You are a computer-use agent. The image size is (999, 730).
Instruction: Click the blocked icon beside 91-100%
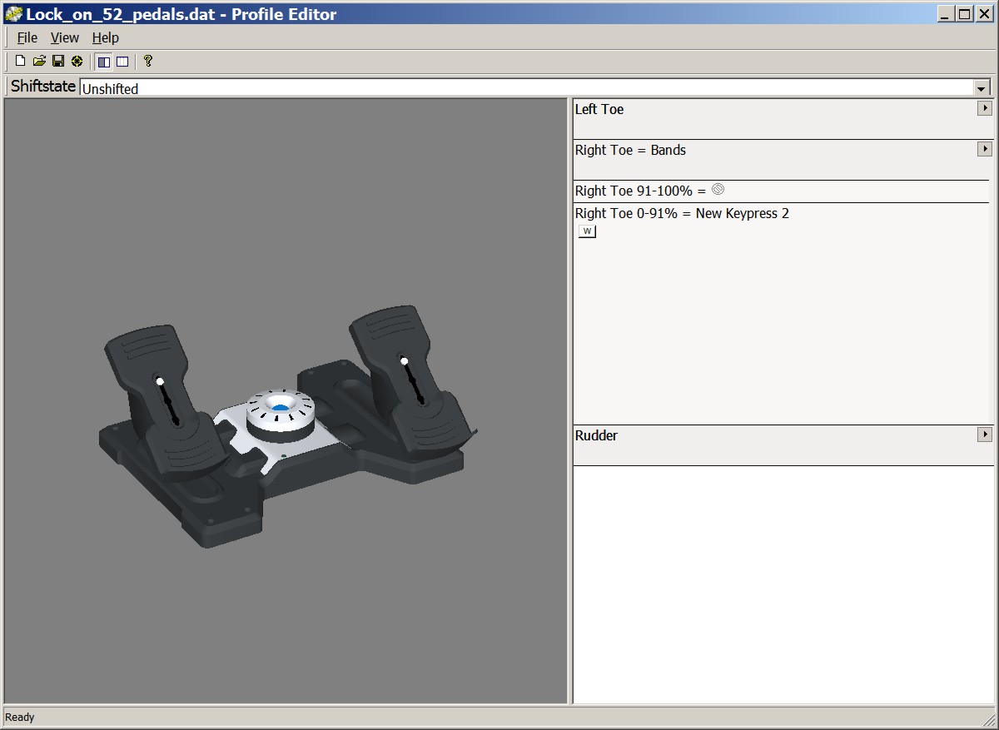718,190
